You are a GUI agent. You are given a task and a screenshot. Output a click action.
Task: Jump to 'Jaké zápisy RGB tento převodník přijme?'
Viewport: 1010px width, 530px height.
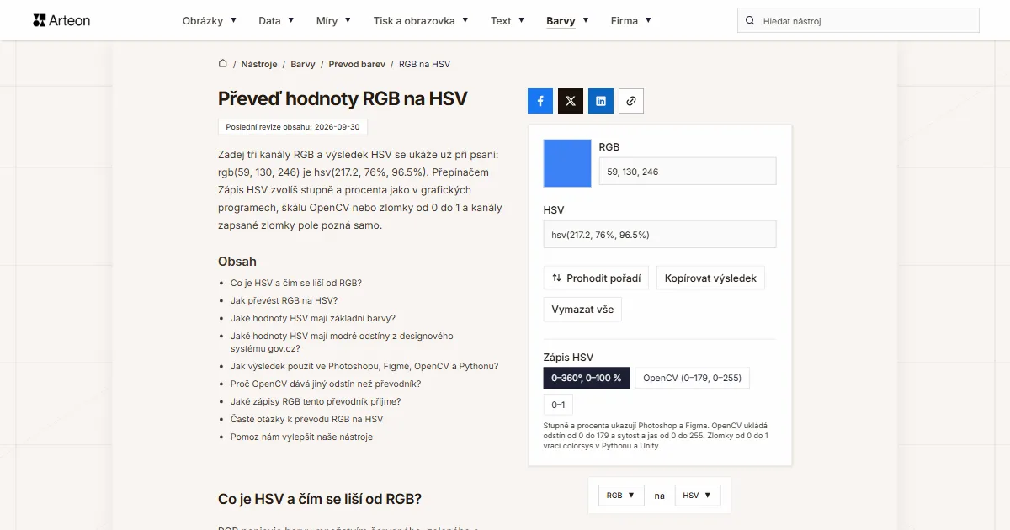coord(316,401)
